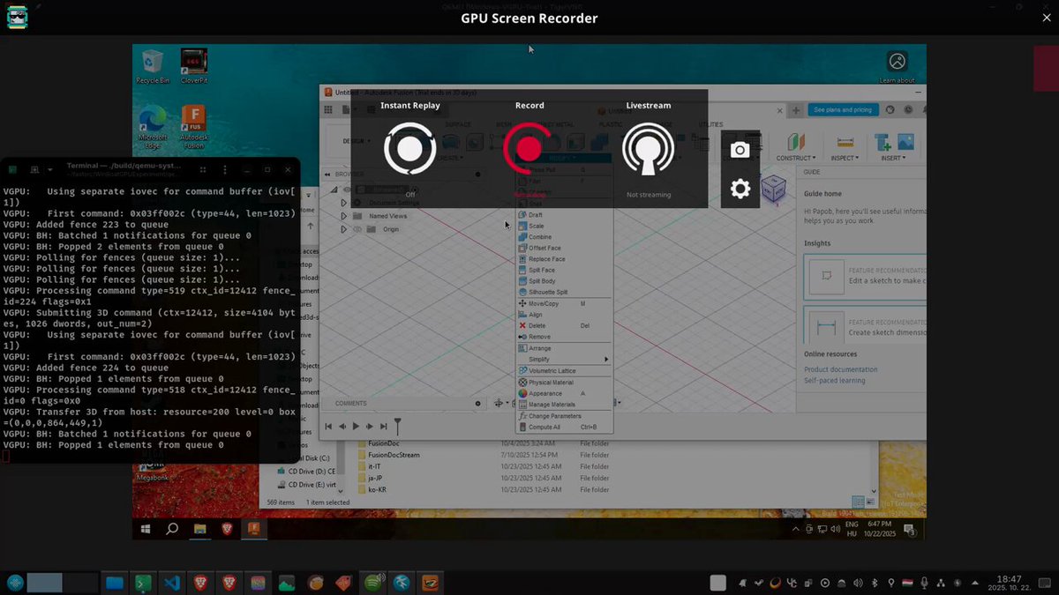Close the GPU Screen Recorder overlay

1047,18
